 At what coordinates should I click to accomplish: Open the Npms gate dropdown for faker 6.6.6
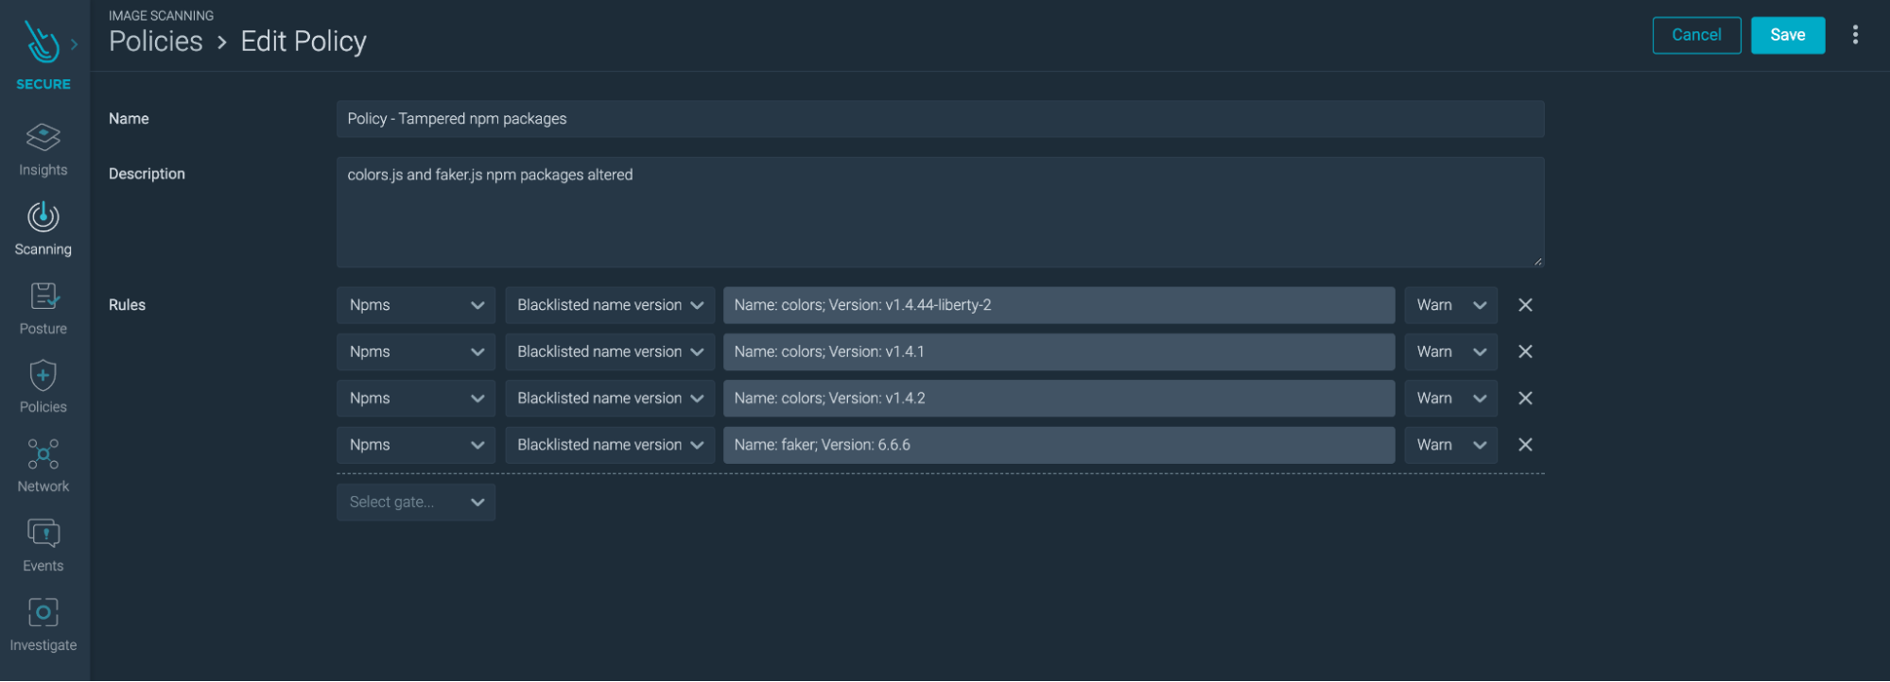[x=416, y=444]
